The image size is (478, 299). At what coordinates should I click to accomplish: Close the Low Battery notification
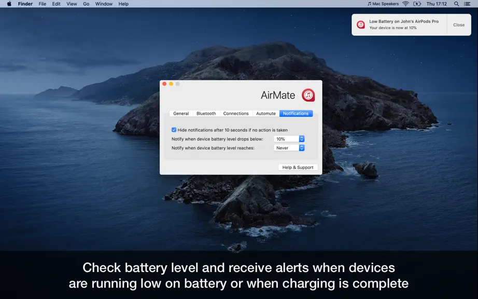(459, 25)
